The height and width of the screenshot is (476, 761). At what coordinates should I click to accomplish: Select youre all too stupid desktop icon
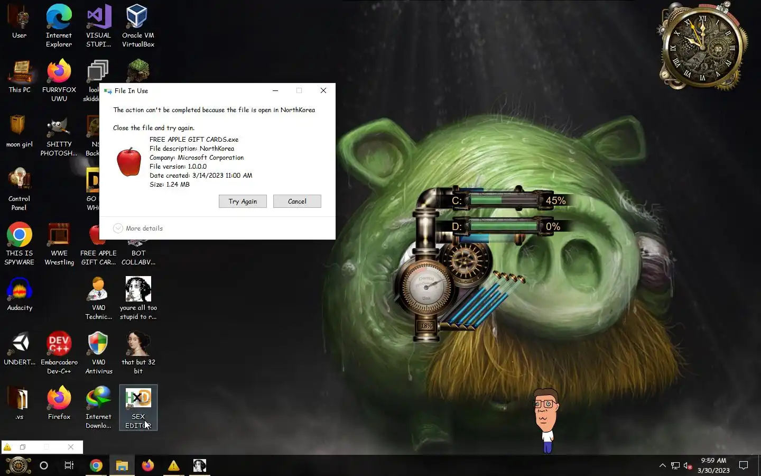point(138,298)
